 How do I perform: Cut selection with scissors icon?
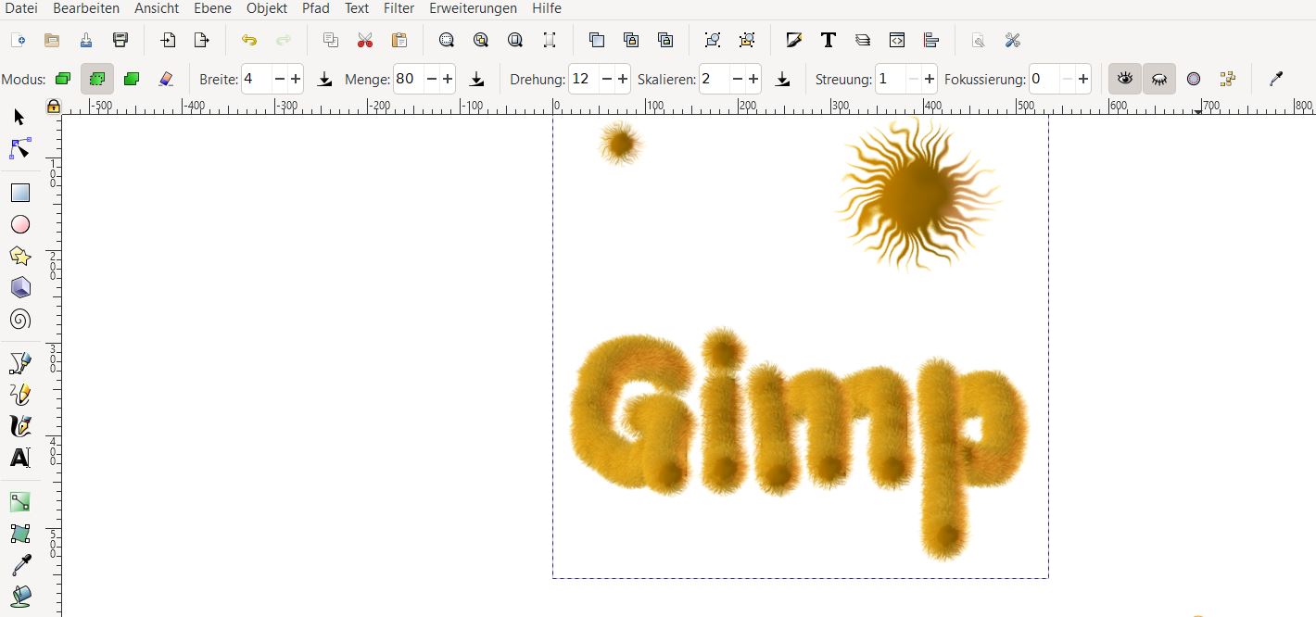point(365,40)
